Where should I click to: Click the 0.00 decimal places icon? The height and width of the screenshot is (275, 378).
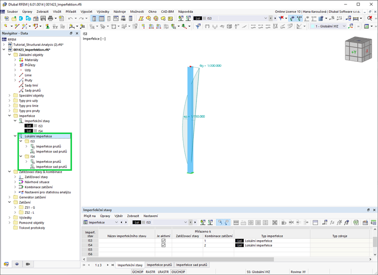click(x=374, y=222)
